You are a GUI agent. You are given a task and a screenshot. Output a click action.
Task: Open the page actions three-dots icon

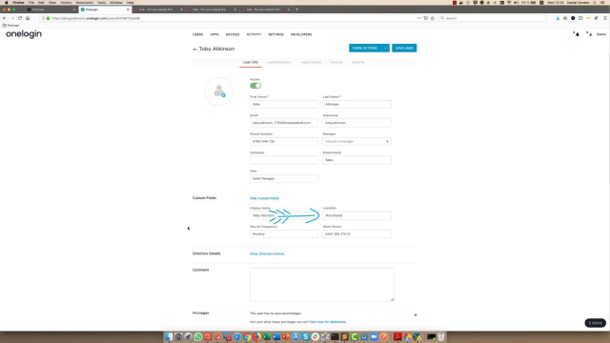point(419,18)
